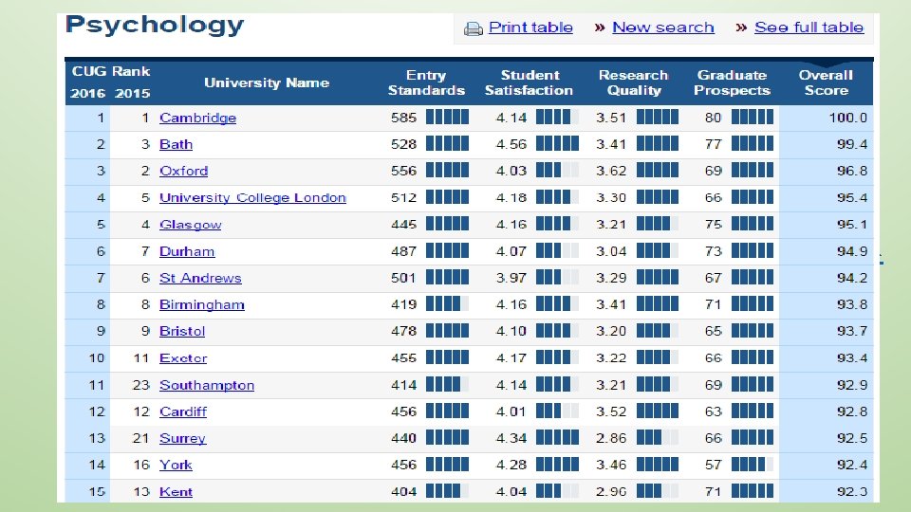Click the New search link

pyautogui.click(x=663, y=27)
